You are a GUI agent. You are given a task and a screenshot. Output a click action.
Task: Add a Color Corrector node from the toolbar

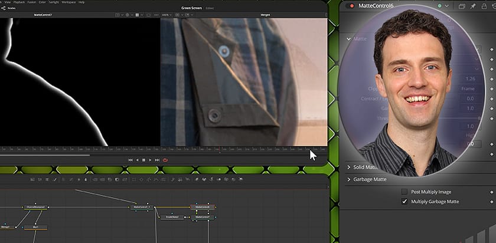(63, 179)
